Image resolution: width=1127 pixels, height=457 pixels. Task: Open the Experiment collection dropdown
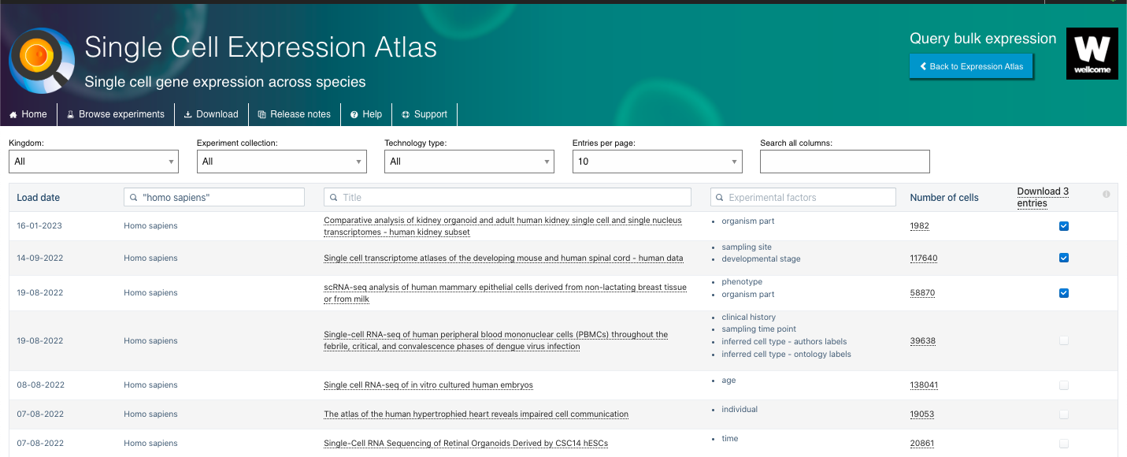click(281, 162)
